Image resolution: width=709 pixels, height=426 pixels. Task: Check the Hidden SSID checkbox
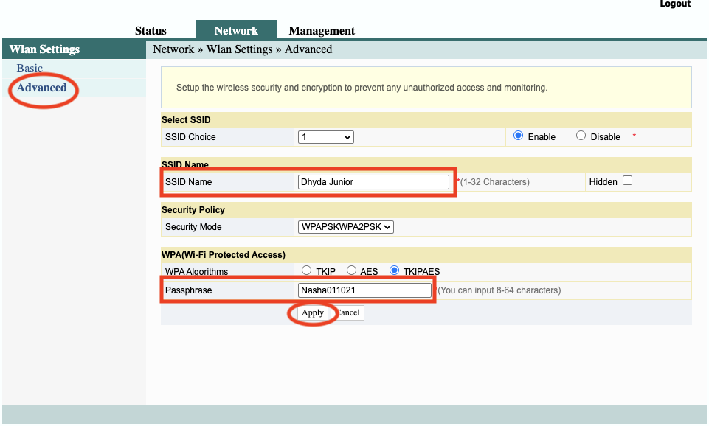click(626, 181)
